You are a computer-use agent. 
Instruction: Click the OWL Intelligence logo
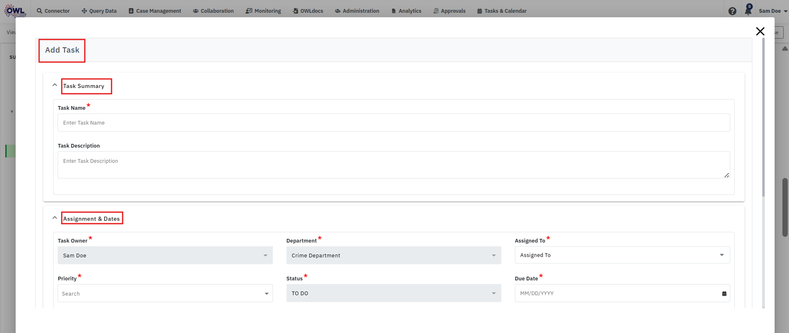[x=15, y=11]
